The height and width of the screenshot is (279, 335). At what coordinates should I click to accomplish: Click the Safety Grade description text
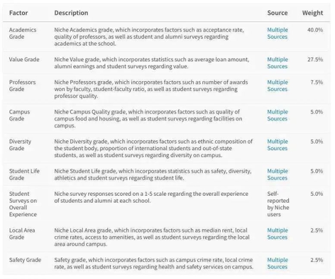tap(153, 263)
